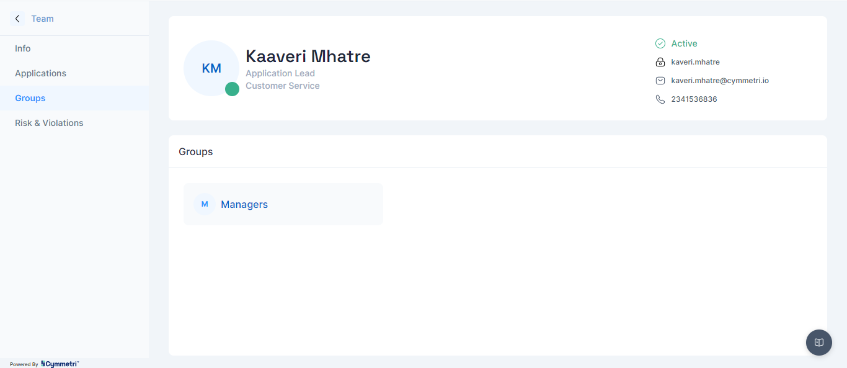Image resolution: width=847 pixels, height=368 pixels.
Task: Click the Kaaveri Mhatre name heading
Action: pos(308,56)
